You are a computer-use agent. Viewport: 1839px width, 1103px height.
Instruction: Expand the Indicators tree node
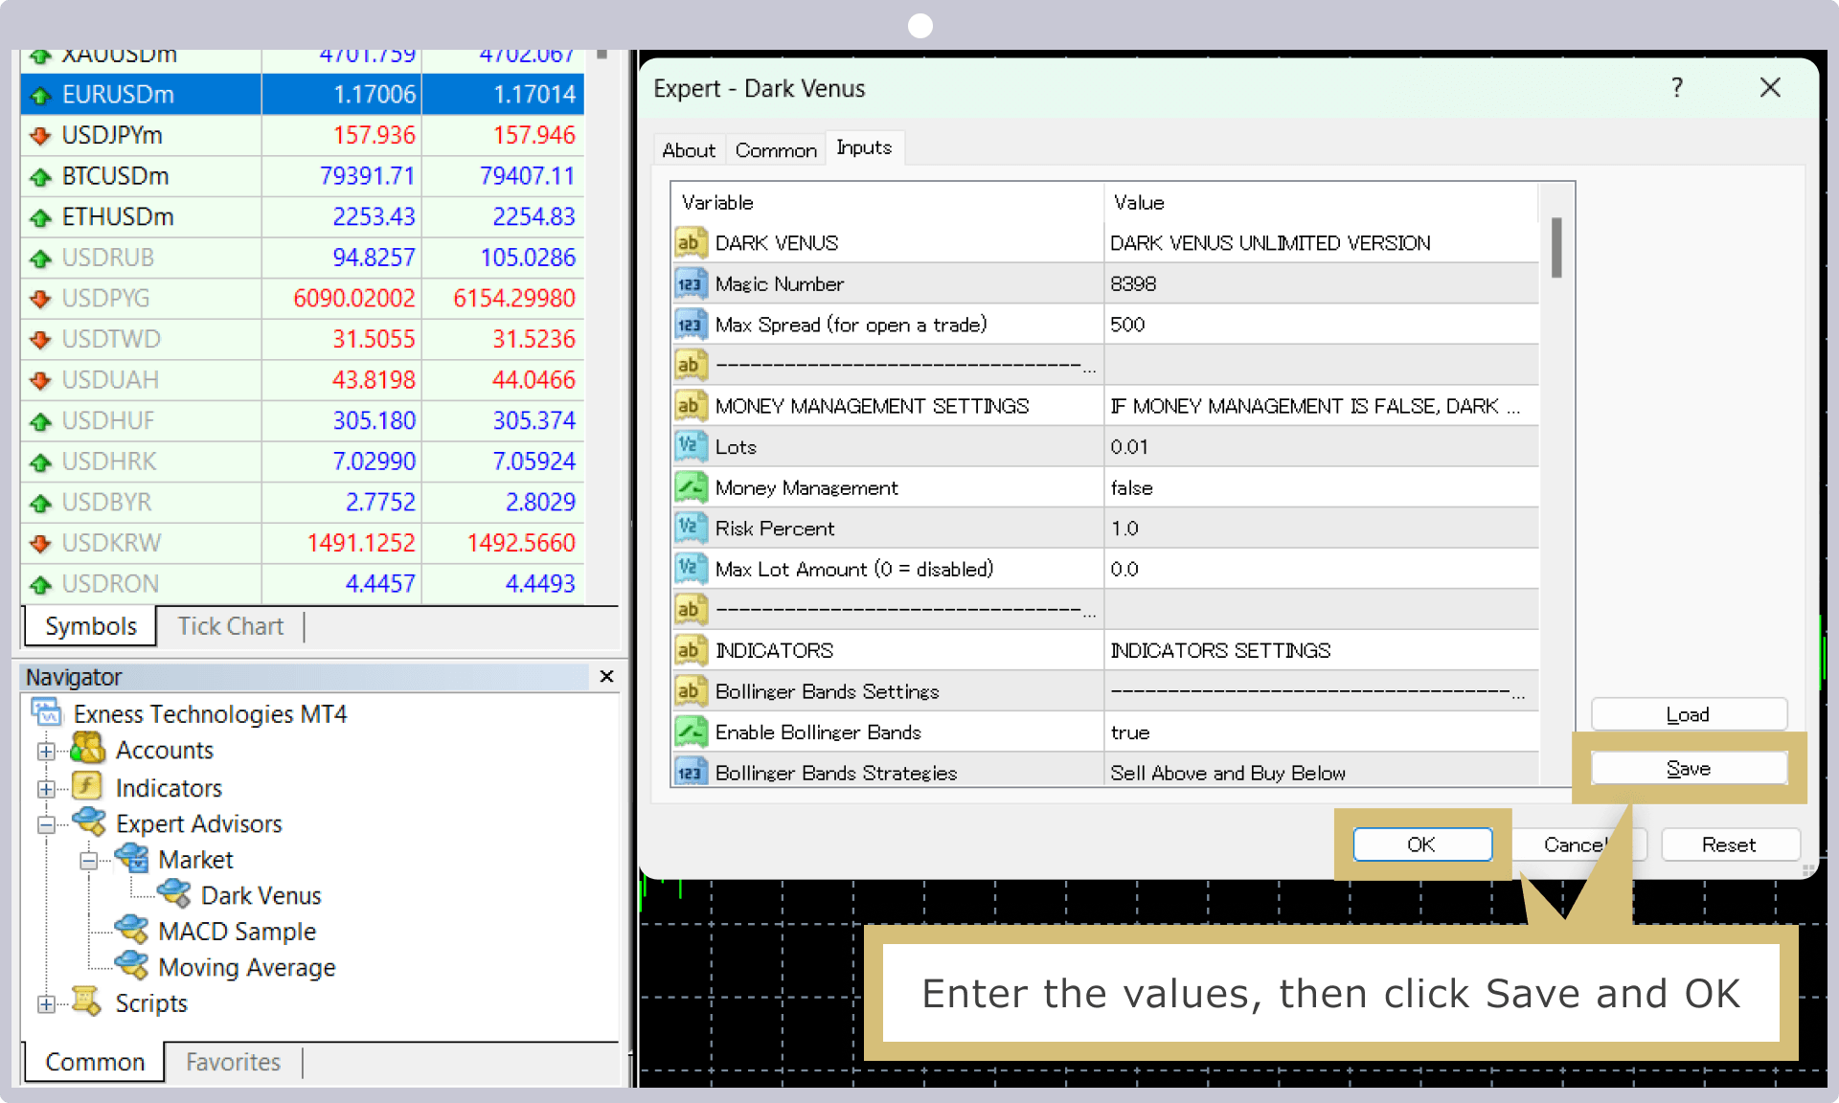46,789
